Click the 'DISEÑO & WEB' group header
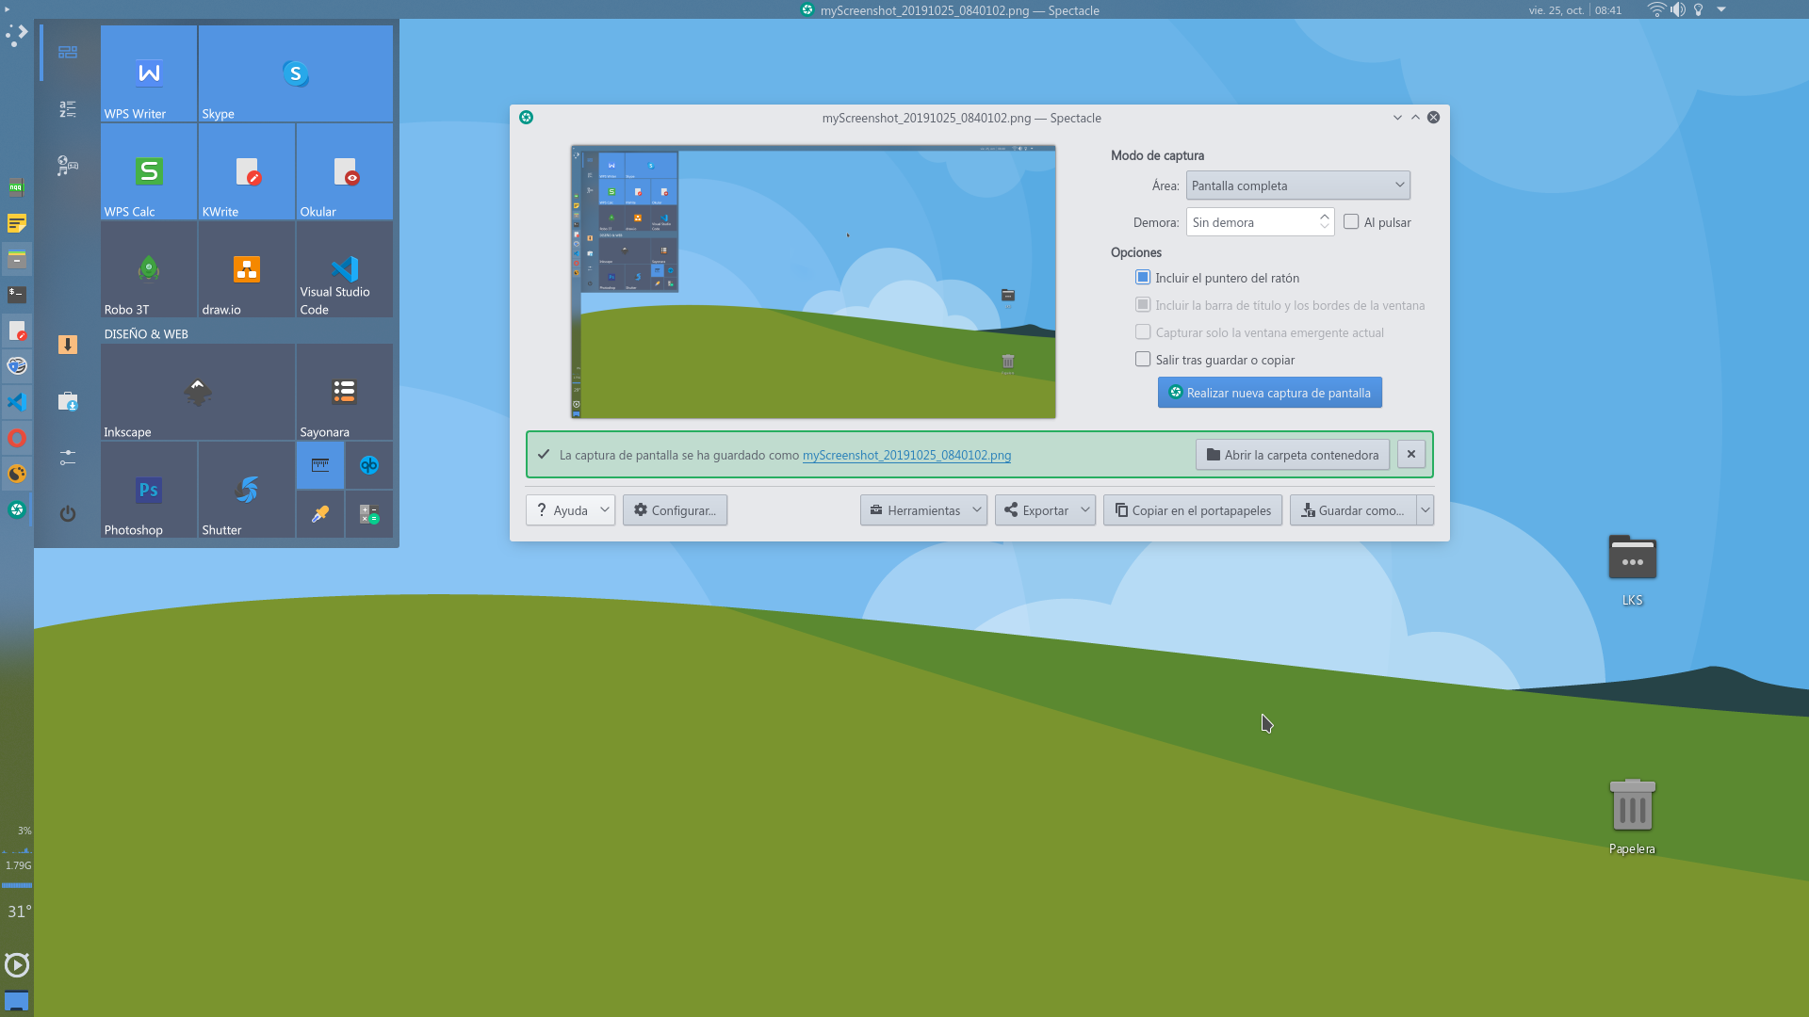 coord(146,333)
